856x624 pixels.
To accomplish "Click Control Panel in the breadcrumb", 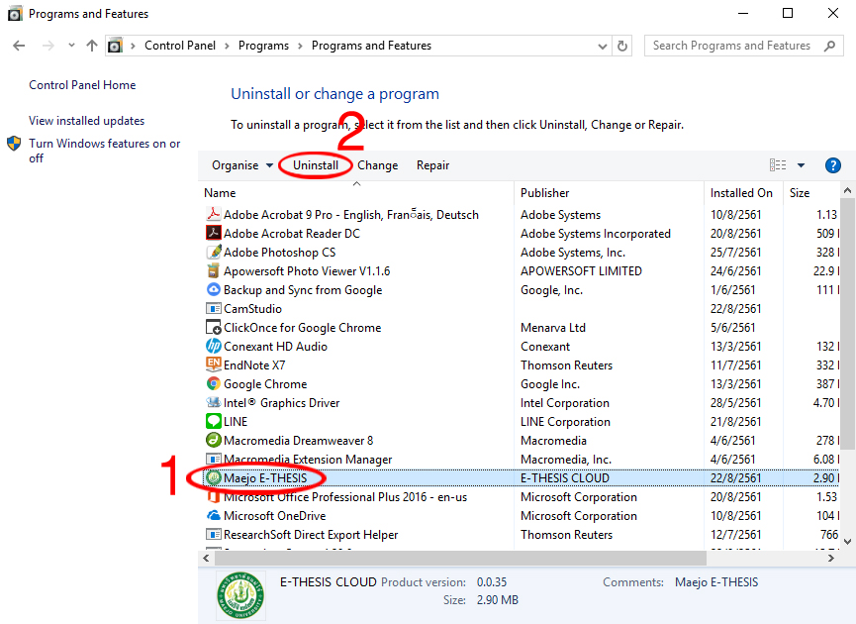I will click(x=180, y=46).
